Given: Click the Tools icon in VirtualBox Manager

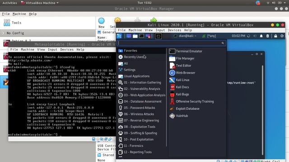Looking at the screenshot, I should (x=7, y=22).
